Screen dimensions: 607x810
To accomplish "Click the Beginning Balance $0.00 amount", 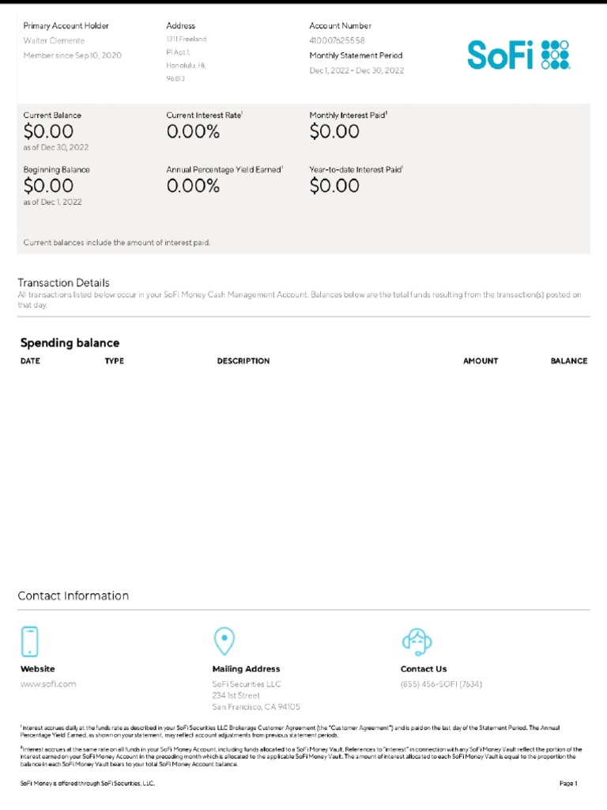I will tap(48, 186).
